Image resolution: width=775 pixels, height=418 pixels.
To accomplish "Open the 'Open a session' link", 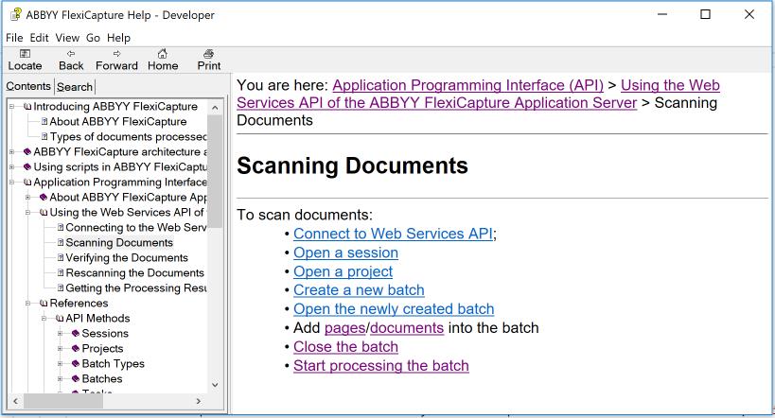I will click(345, 253).
